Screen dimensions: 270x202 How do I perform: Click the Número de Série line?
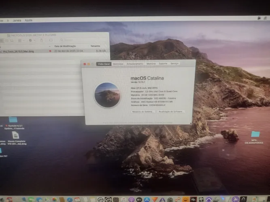pyautogui.click(x=148, y=105)
